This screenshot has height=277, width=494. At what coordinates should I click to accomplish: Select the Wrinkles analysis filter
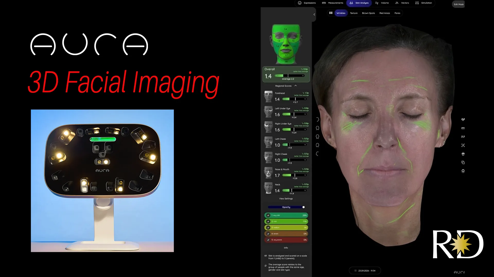(x=341, y=13)
